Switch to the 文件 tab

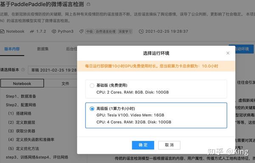click(65, 83)
